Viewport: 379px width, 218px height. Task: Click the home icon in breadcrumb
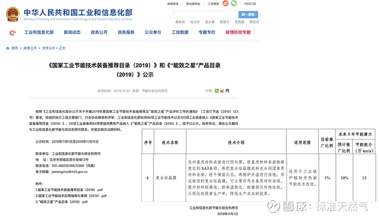pyautogui.click(x=8, y=48)
